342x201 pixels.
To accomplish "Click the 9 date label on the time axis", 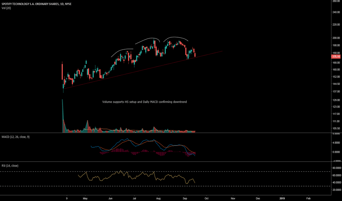I will 67,198.
